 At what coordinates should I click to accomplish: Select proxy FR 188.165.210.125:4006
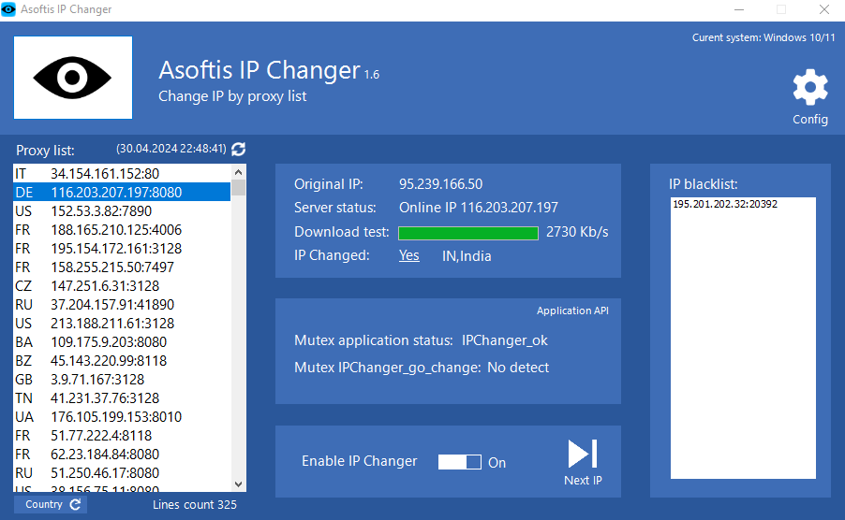point(122,230)
